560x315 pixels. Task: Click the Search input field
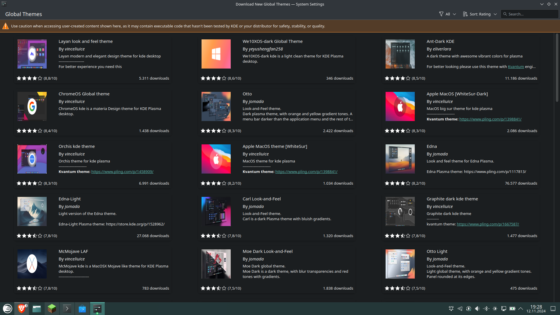pos(531,14)
